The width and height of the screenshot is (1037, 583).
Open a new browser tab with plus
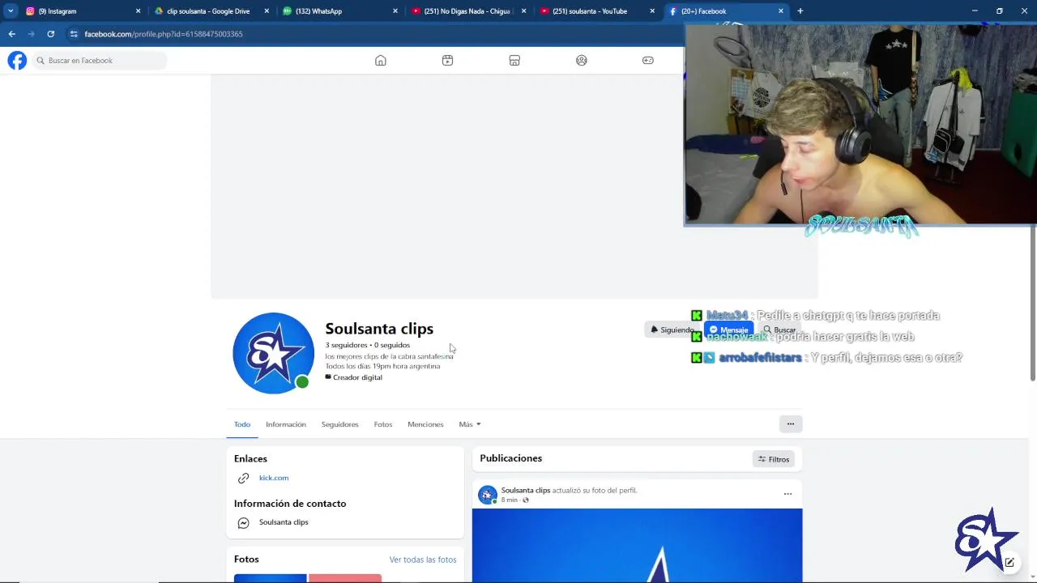(x=800, y=11)
